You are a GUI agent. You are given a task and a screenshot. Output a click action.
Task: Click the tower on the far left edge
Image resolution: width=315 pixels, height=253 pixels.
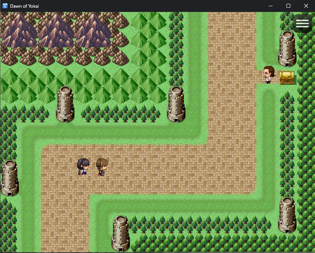tap(9, 178)
